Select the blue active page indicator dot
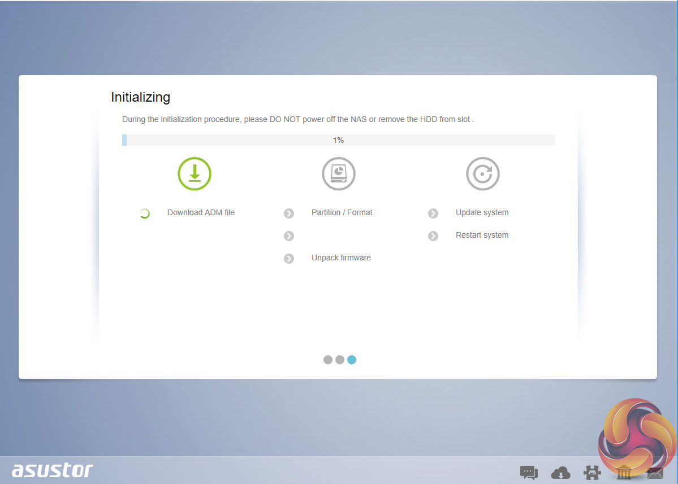This screenshot has width=678, height=484. click(x=352, y=360)
